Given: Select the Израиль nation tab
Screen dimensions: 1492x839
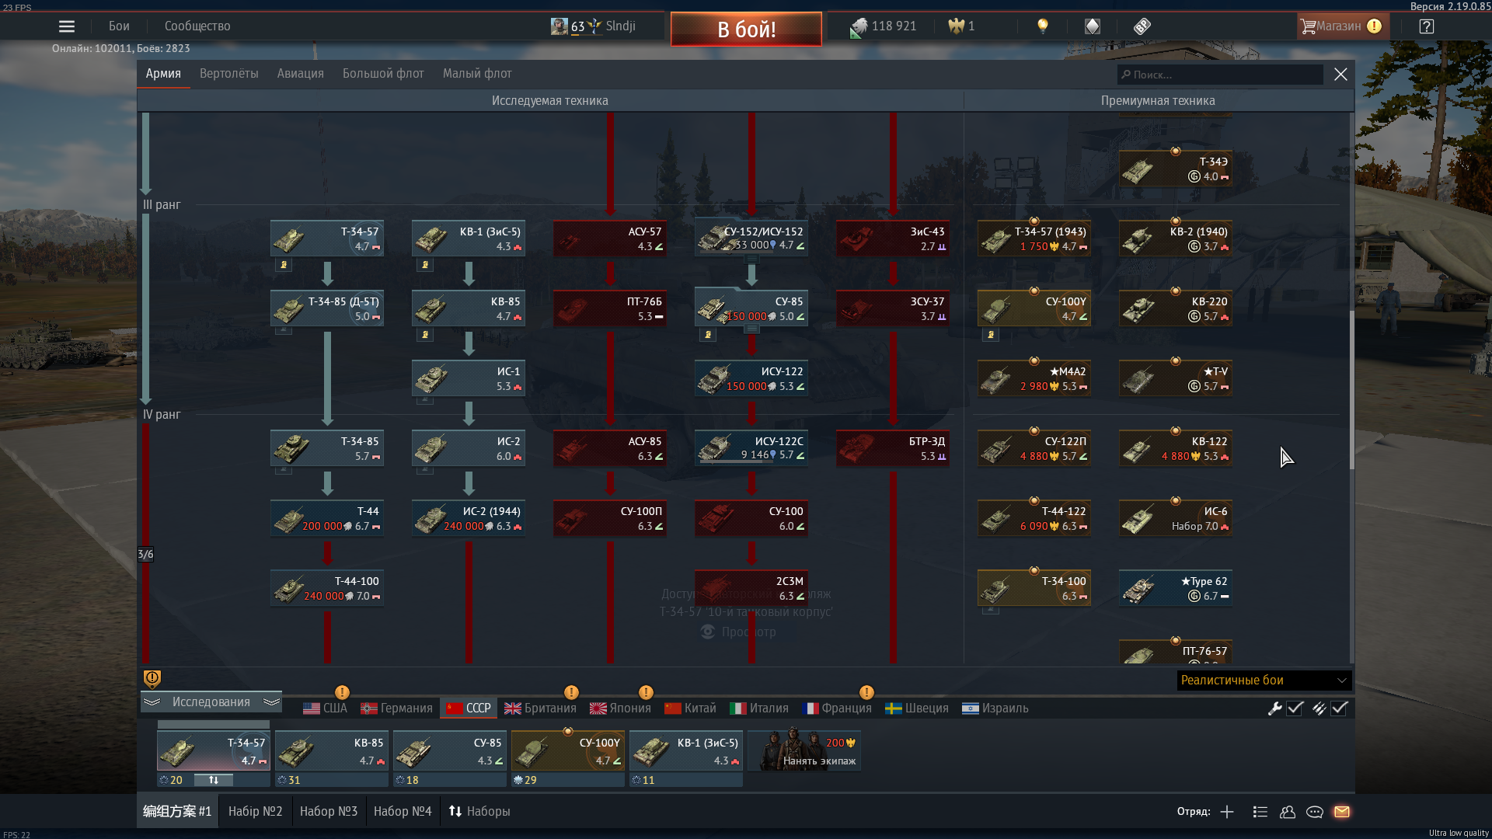Looking at the screenshot, I should pos(995,708).
